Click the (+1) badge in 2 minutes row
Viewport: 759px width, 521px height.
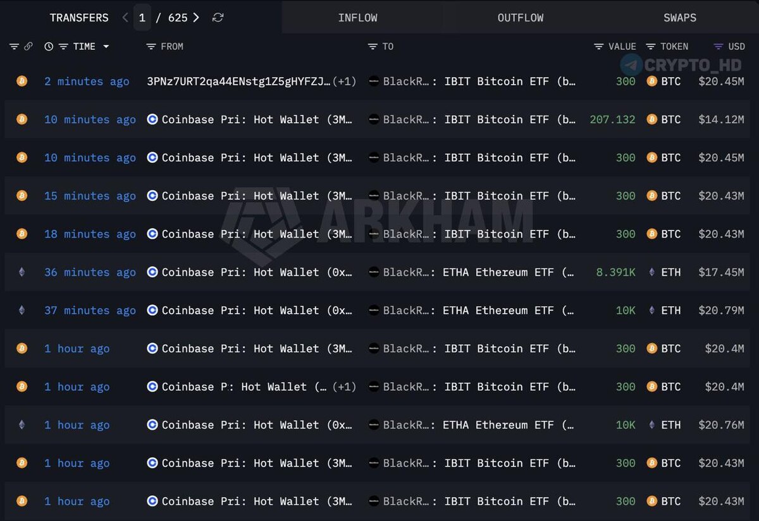[344, 81]
